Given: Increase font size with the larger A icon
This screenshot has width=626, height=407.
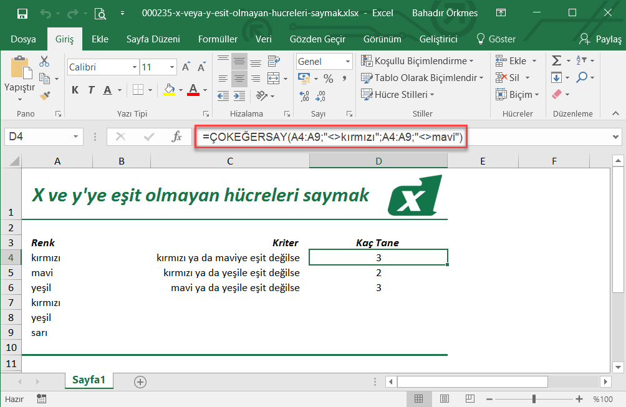Looking at the screenshot, I should (186, 67).
